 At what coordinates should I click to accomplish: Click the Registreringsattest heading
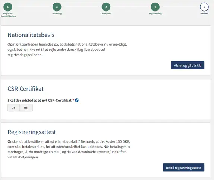coord(32,132)
